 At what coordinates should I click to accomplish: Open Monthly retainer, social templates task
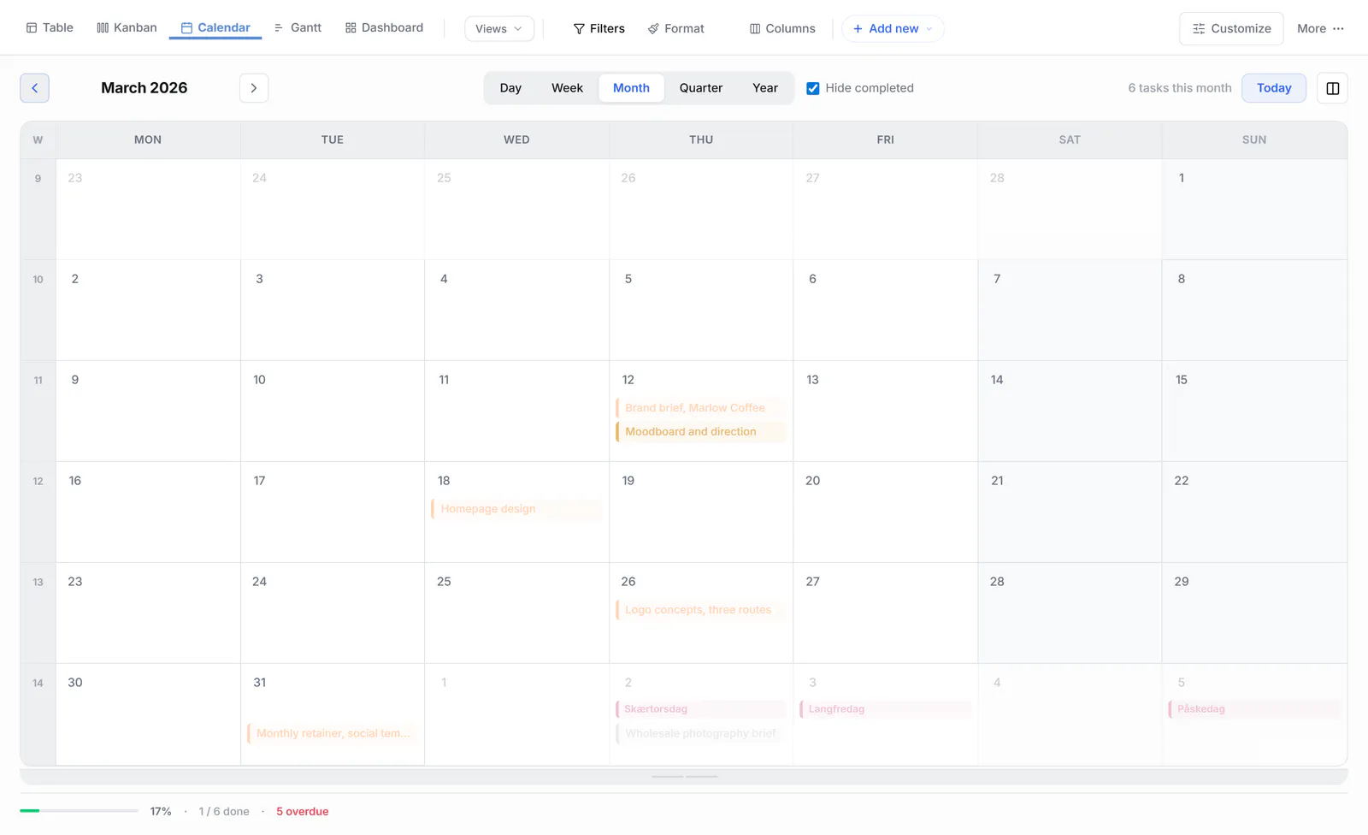332,733
